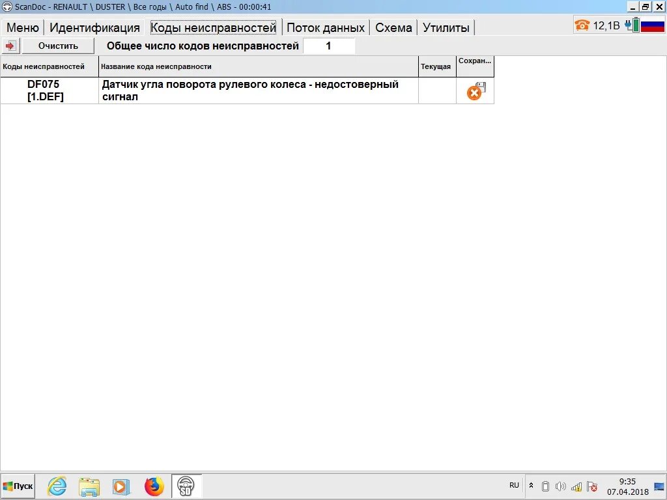Click the red arrow export icon
The width and height of the screenshot is (667, 500).
click(x=10, y=46)
